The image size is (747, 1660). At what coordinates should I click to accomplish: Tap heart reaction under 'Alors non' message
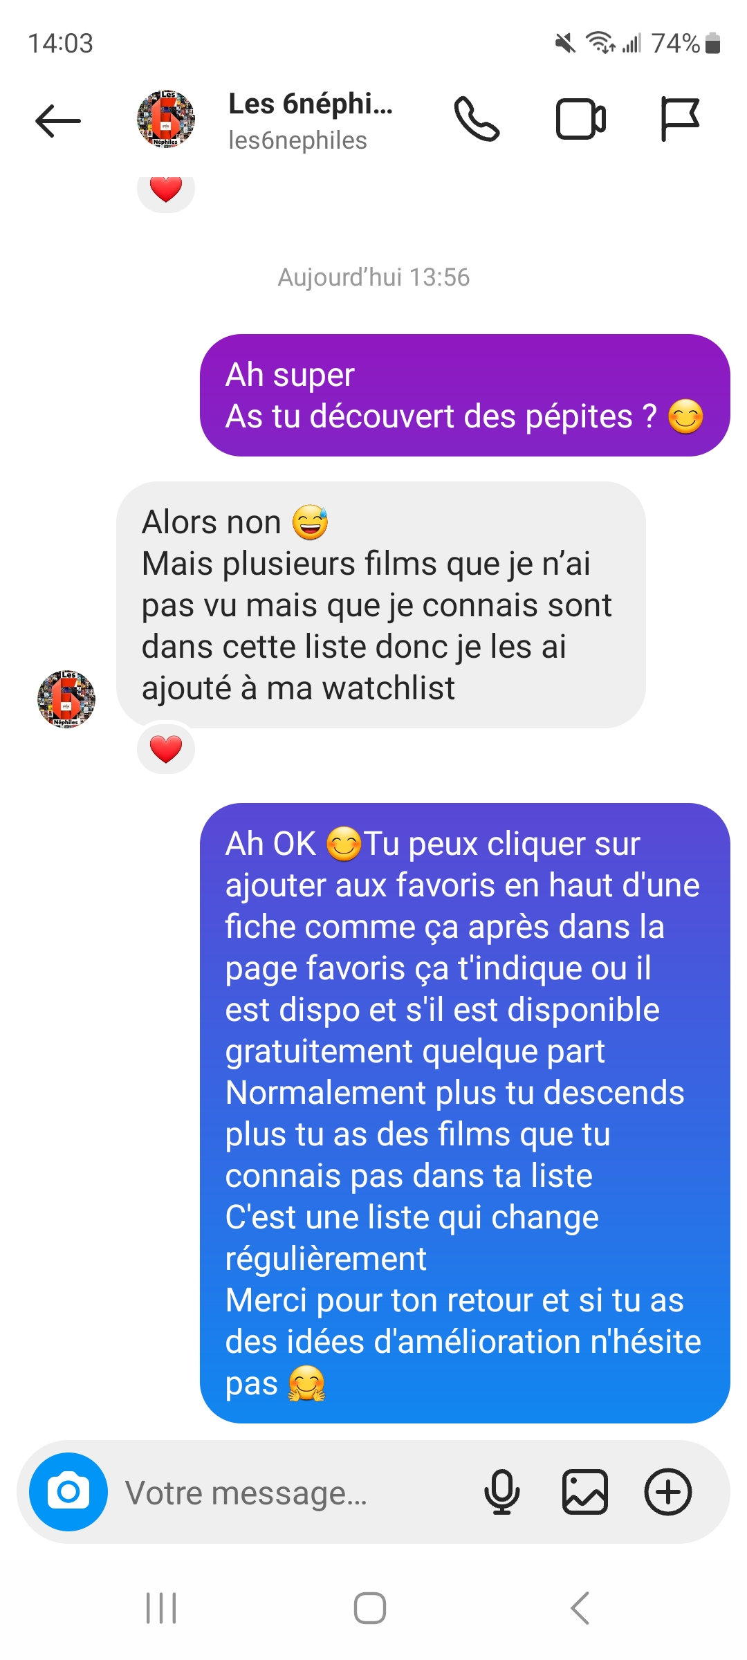pos(166,749)
